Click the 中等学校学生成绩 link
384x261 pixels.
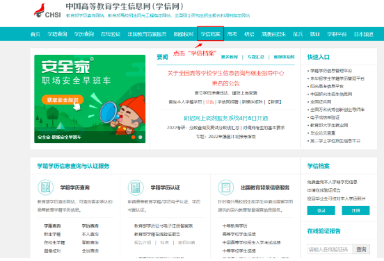point(239,251)
